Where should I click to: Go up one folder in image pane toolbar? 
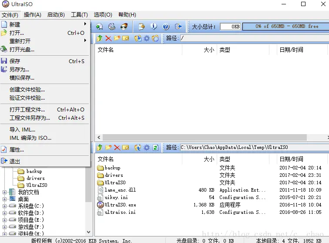[100, 38]
